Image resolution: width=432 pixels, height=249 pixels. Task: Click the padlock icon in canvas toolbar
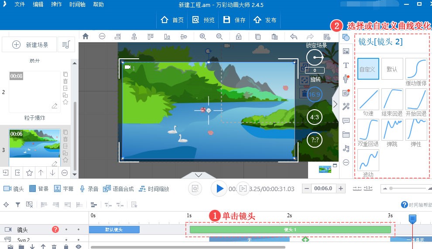pyautogui.click(x=239, y=37)
